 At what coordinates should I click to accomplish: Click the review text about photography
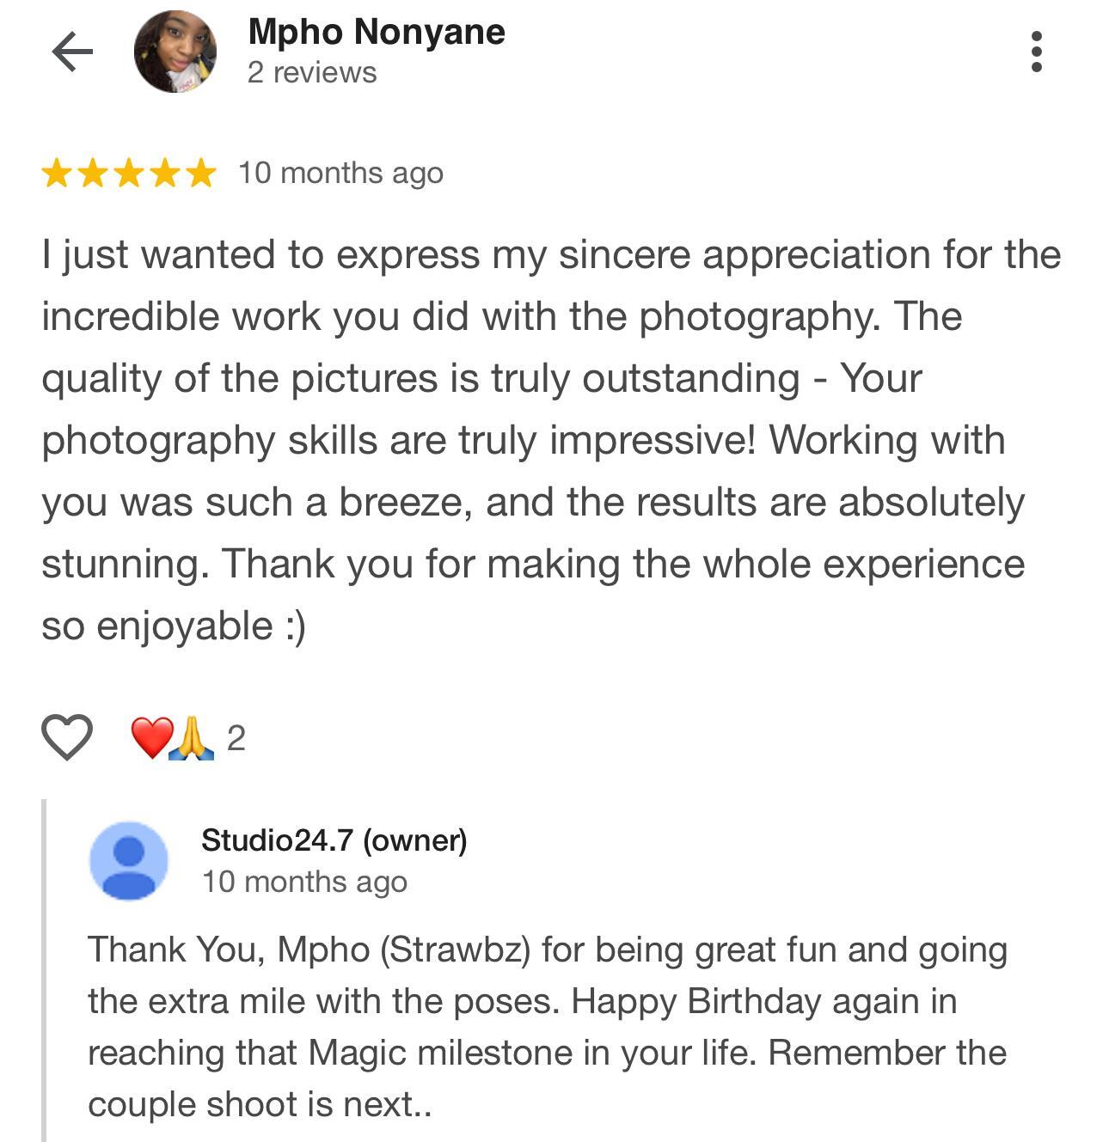(x=550, y=440)
